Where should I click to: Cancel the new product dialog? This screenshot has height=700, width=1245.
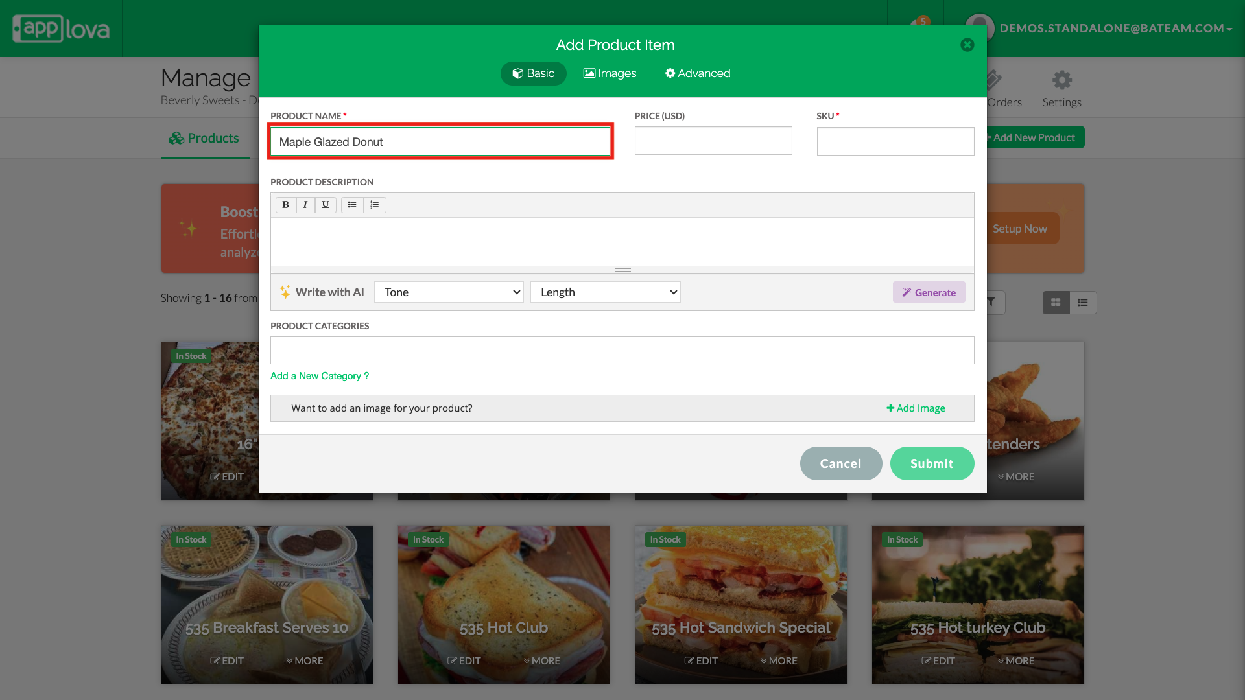click(841, 463)
